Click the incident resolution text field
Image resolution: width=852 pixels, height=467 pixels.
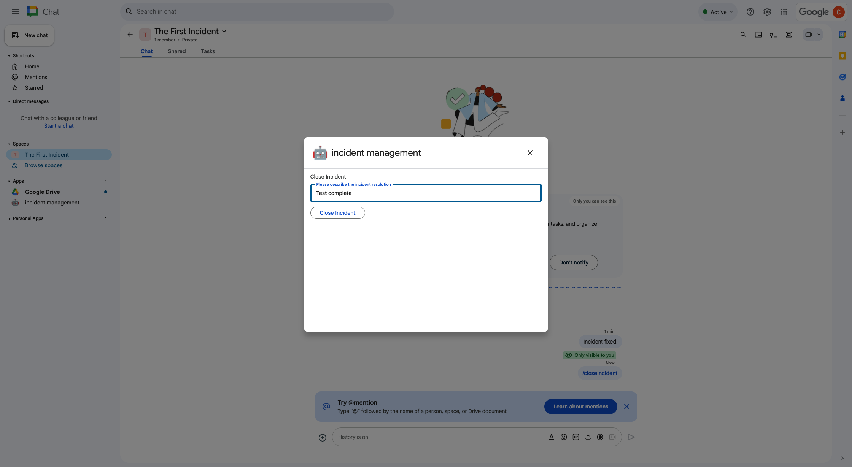pyautogui.click(x=426, y=193)
